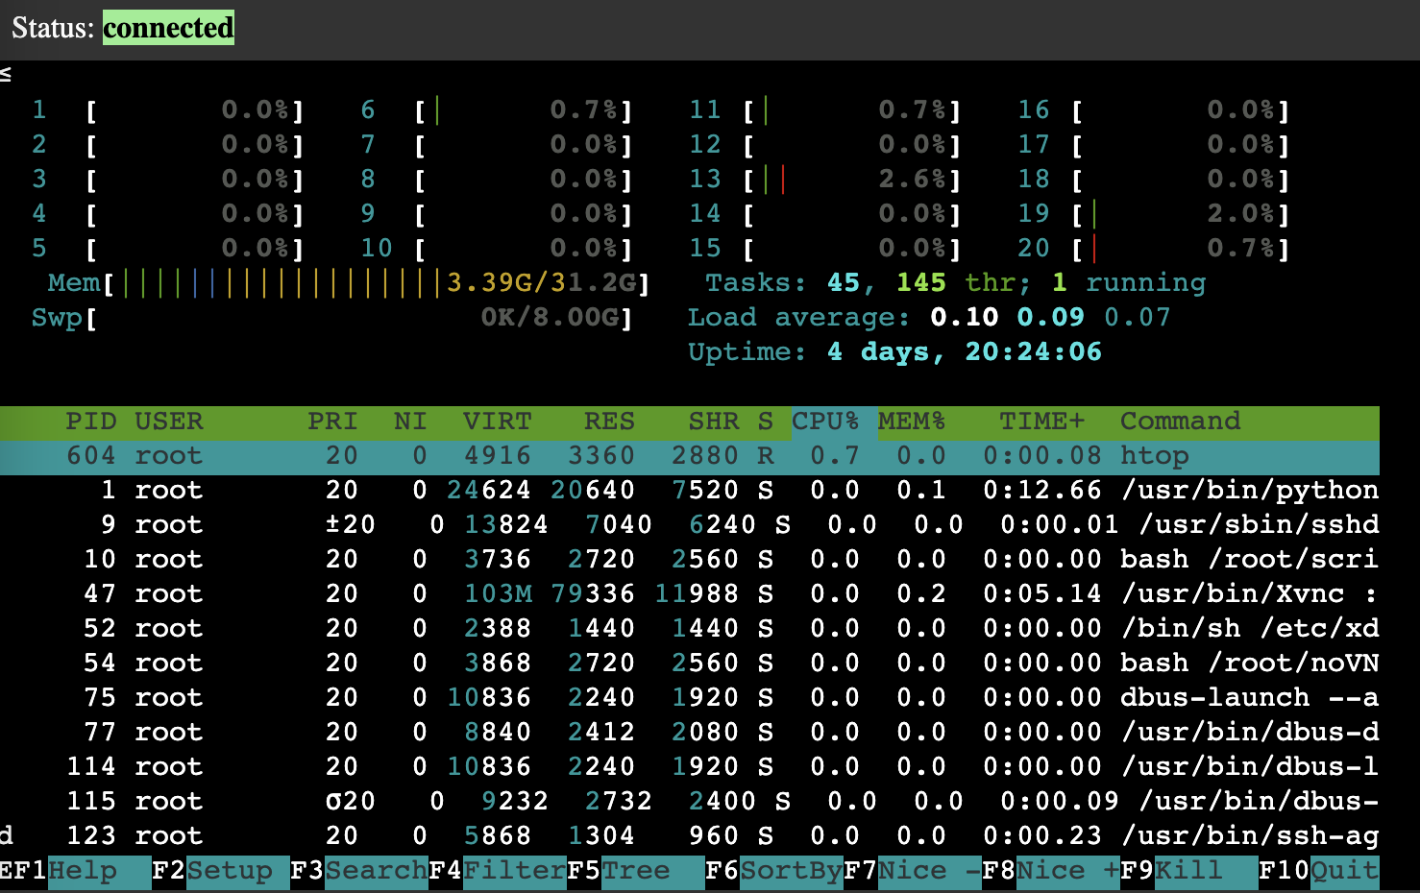This screenshot has height=893, width=1420.
Task: Sort by the VIRT column header
Action: (497, 422)
